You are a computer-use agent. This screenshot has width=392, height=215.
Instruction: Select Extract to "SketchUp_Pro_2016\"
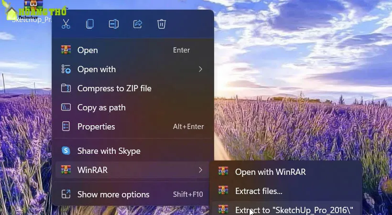[x=294, y=210]
